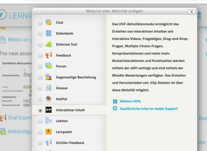Screen dimensions: 207x151
Task: Click the Datenbank stacked-disks icon
Action: coord(48,33)
